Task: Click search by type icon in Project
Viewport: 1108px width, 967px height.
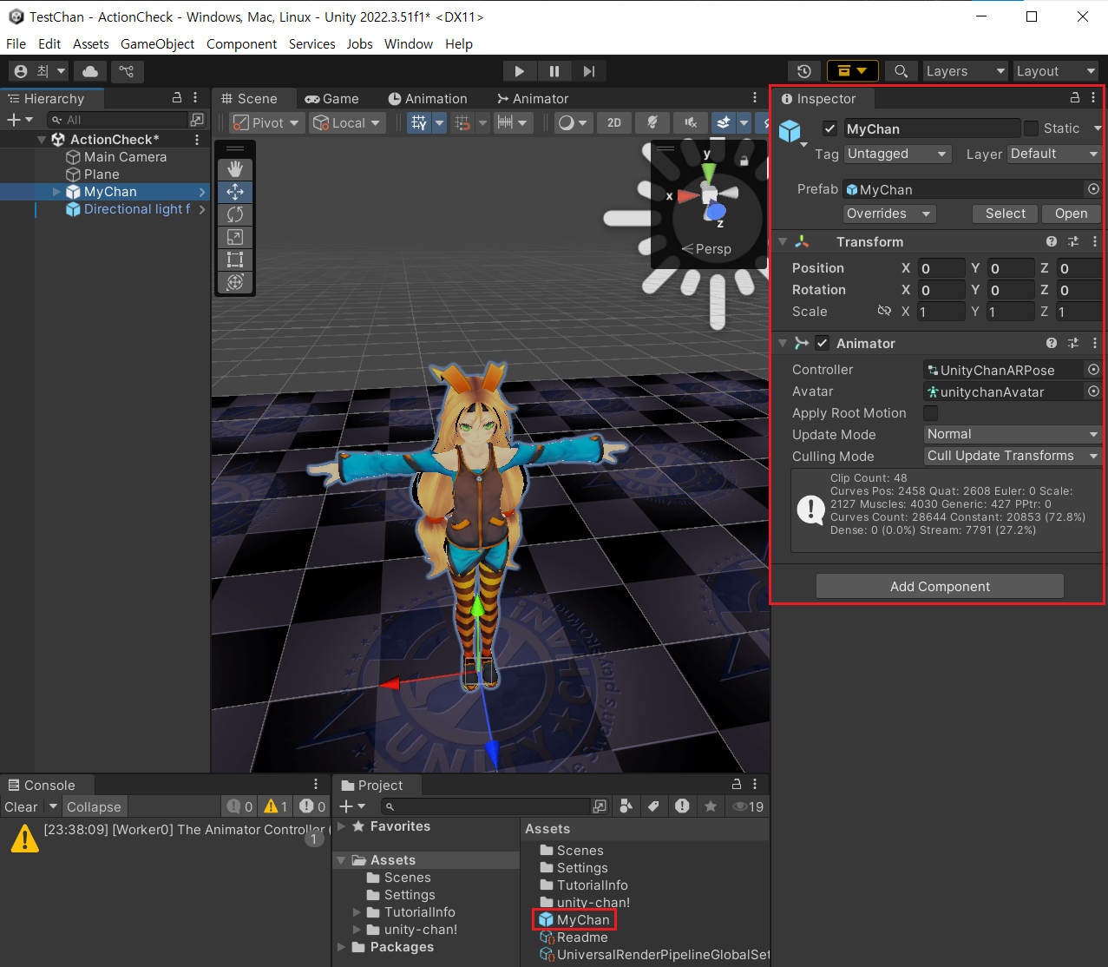Action: 626,806
